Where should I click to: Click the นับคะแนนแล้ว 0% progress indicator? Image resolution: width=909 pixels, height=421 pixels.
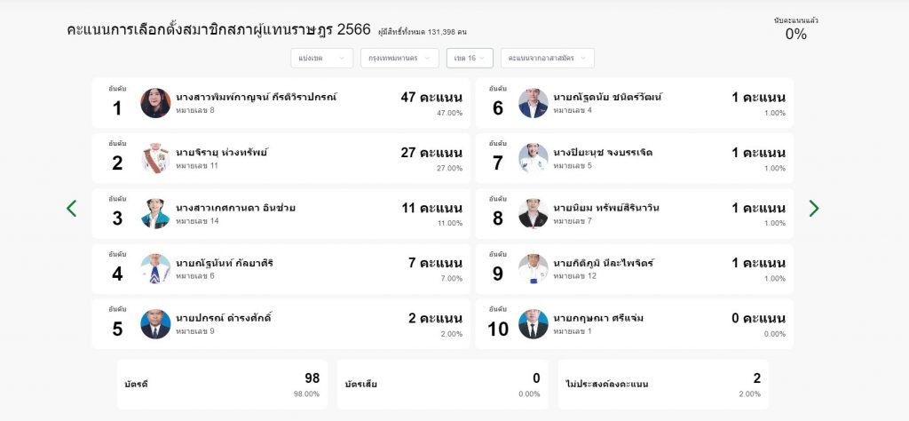pyautogui.click(x=796, y=29)
